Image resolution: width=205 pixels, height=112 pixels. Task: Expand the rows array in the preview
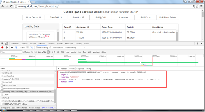(x=60, y=79)
